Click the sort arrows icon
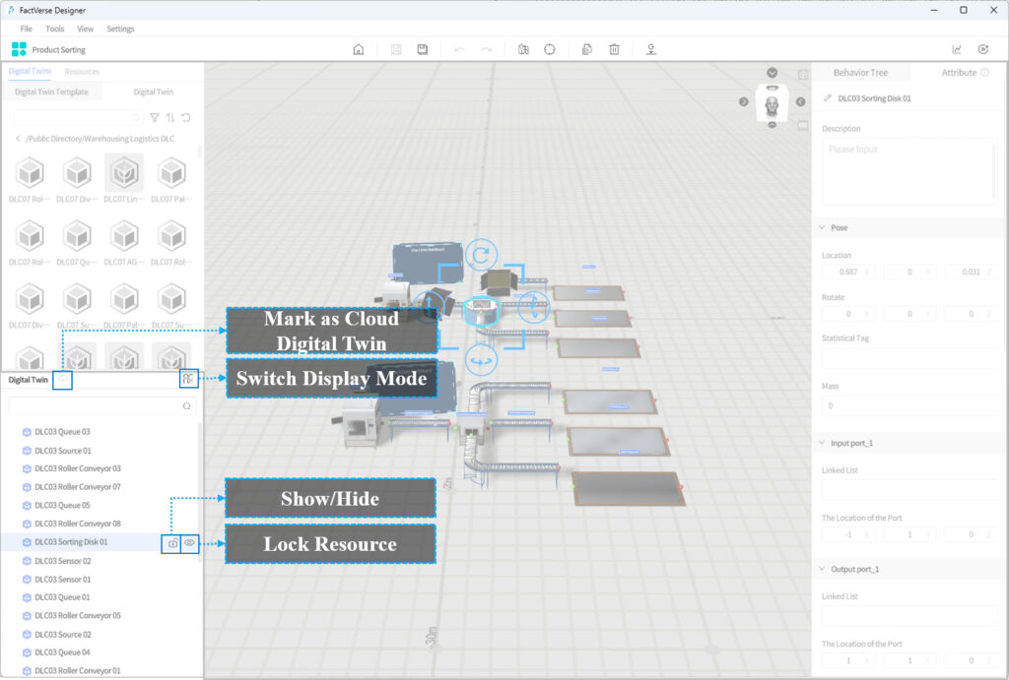Image resolution: width=1009 pixels, height=680 pixels. [169, 118]
